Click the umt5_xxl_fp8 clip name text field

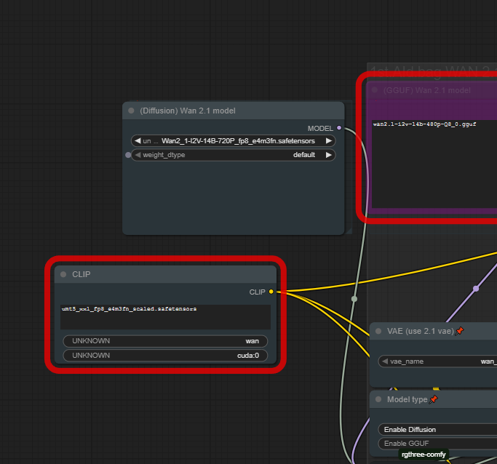pos(165,317)
